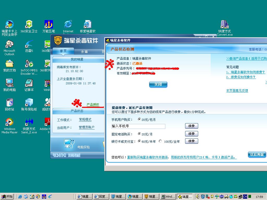The width and height of the screenshot is (267, 200).
Task: Open 本页面意见反馈 link
Action: pyautogui.click(x=237, y=91)
